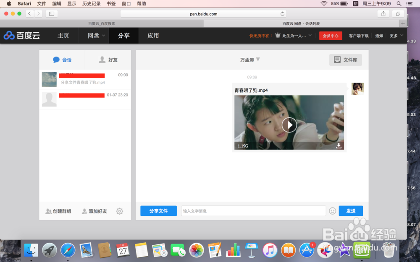This screenshot has width=420, height=262.
Task: Open conversation dated 01-07 23:20
Action: 85,99
